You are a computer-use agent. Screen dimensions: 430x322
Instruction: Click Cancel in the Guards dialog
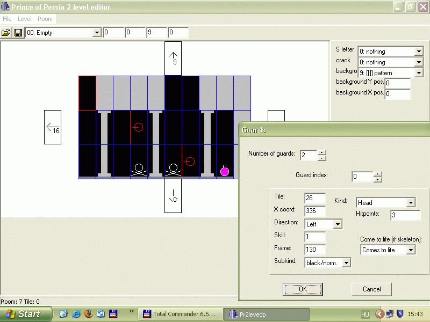click(371, 289)
